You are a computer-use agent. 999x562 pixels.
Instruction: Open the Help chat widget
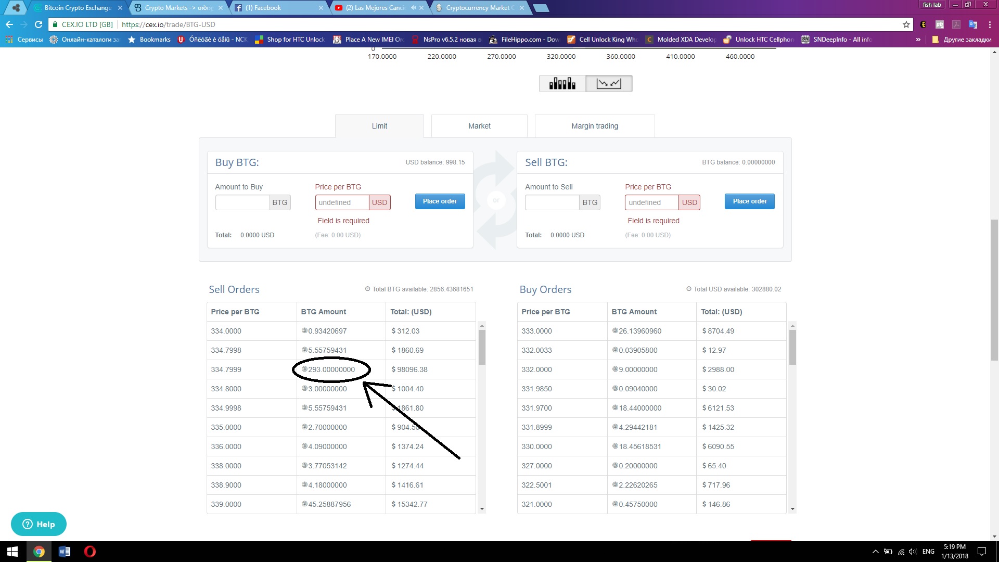[39, 524]
